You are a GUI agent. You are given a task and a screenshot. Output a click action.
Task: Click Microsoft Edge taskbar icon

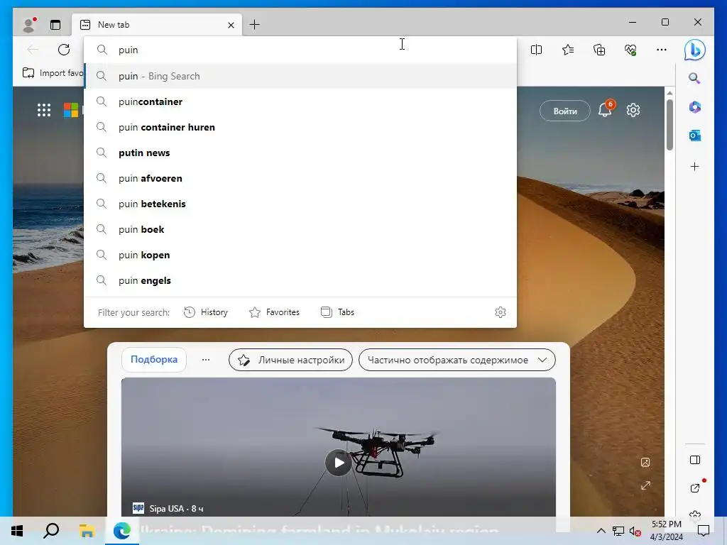tap(121, 531)
